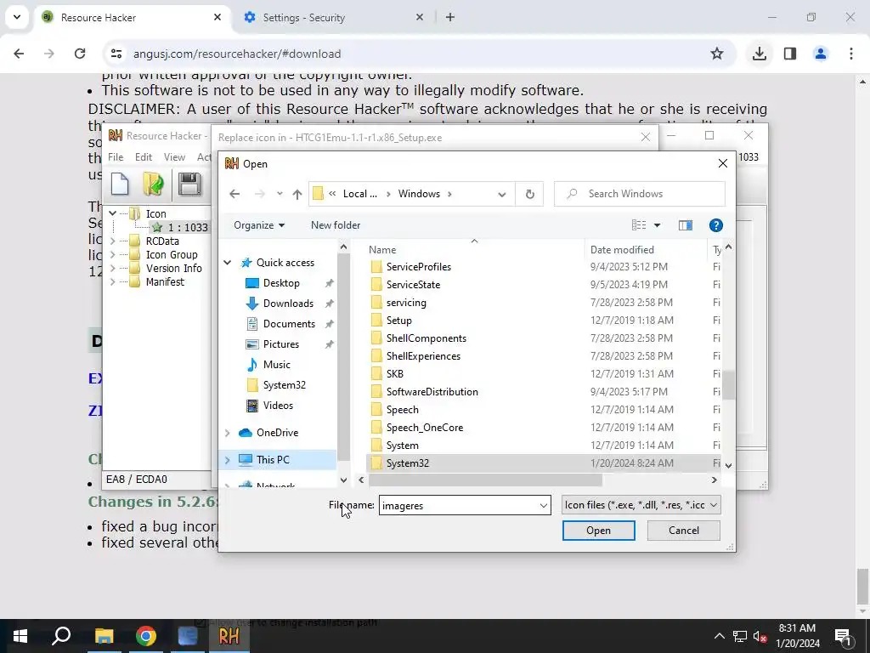Click the New file icon in Resource Hacker
This screenshot has width=870, height=653.
pos(120,184)
